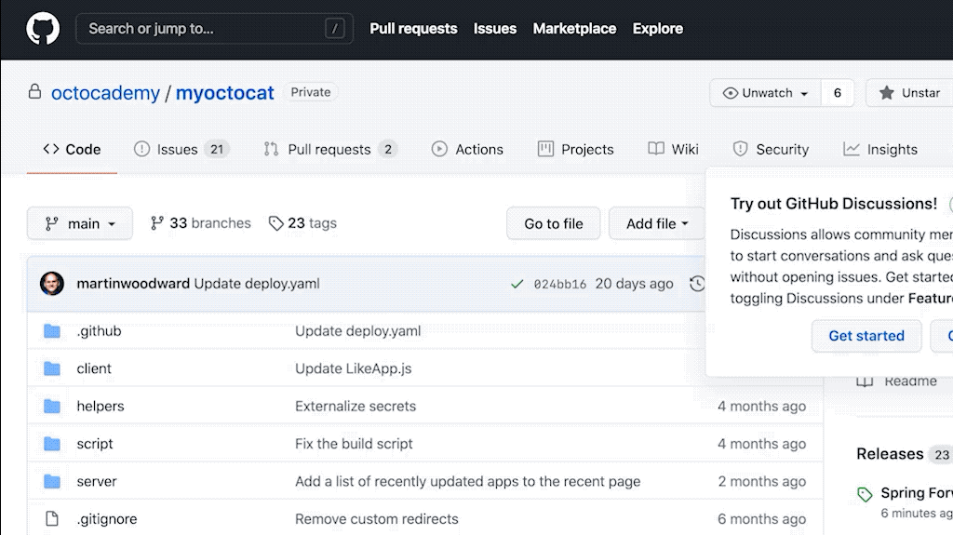
Task: Click the server folder icon
Action: coord(52,482)
